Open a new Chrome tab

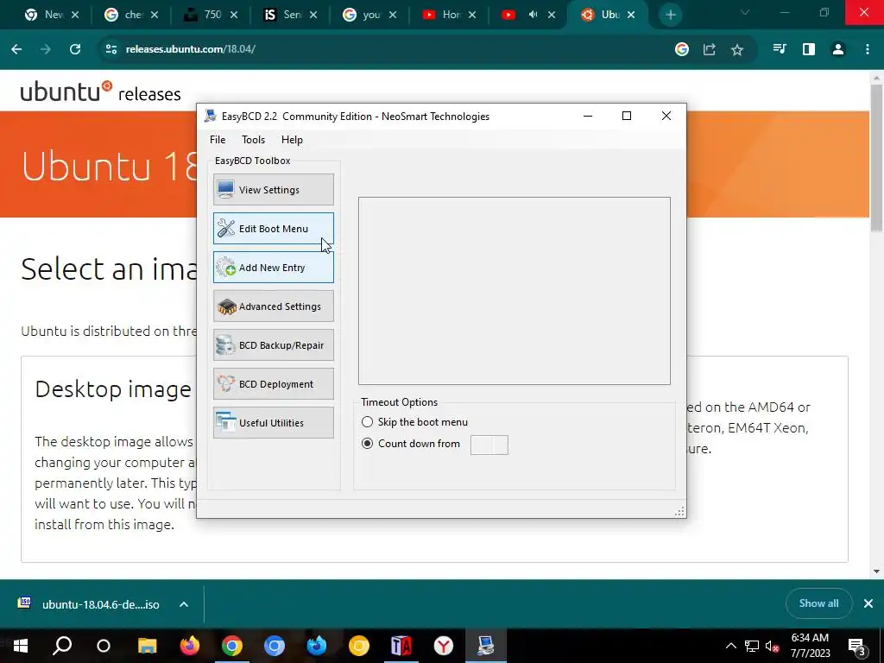click(670, 15)
